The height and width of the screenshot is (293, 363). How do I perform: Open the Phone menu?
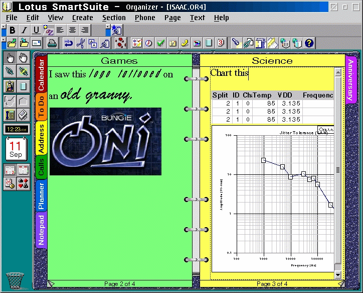coord(145,18)
